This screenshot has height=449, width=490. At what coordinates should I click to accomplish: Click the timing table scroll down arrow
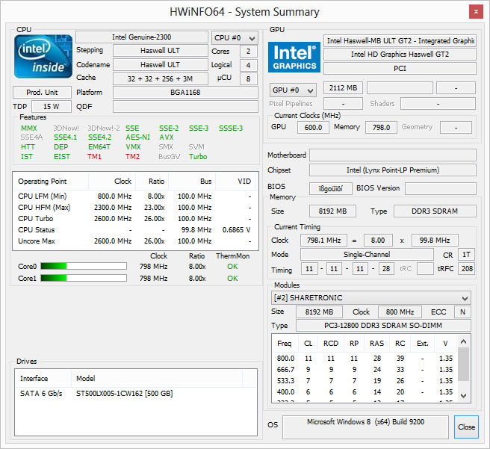tap(464, 395)
